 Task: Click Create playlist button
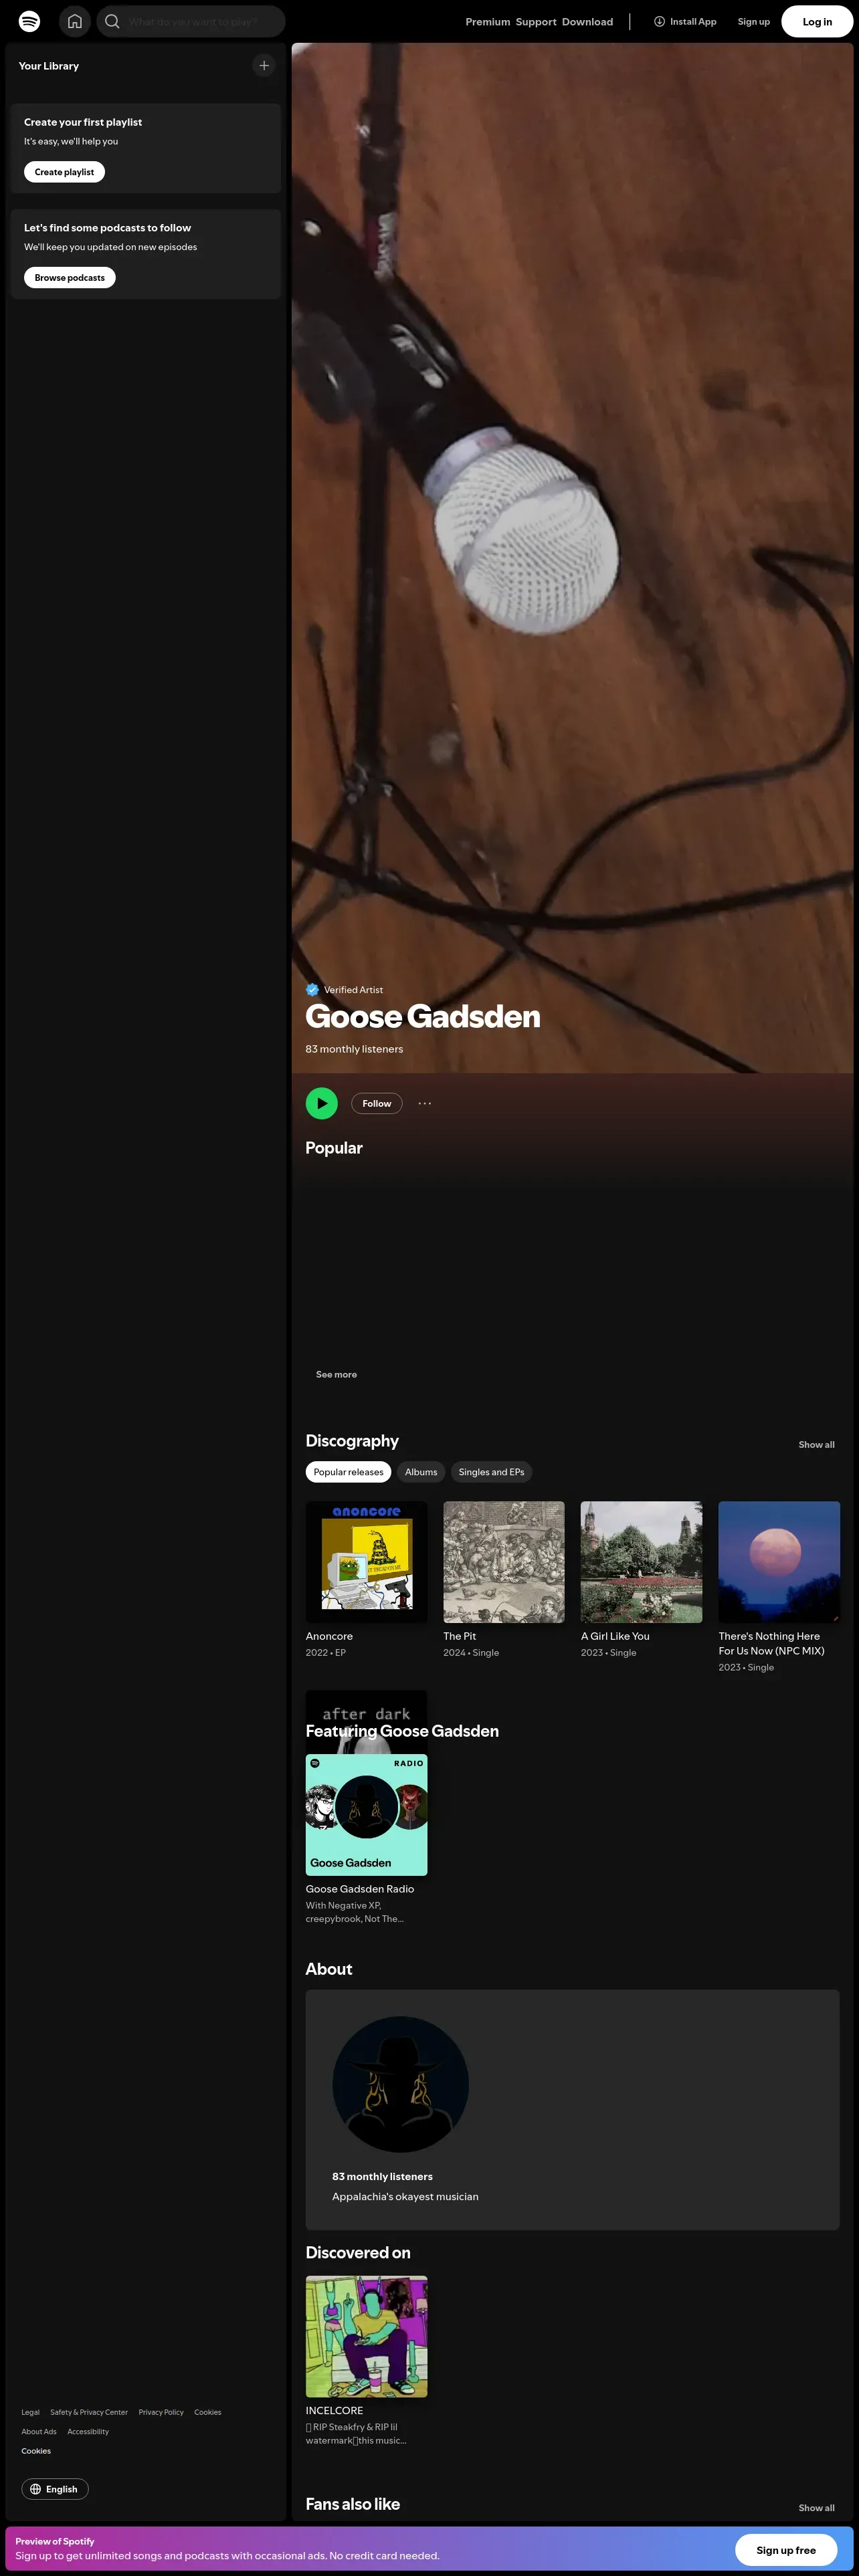click(x=64, y=172)
